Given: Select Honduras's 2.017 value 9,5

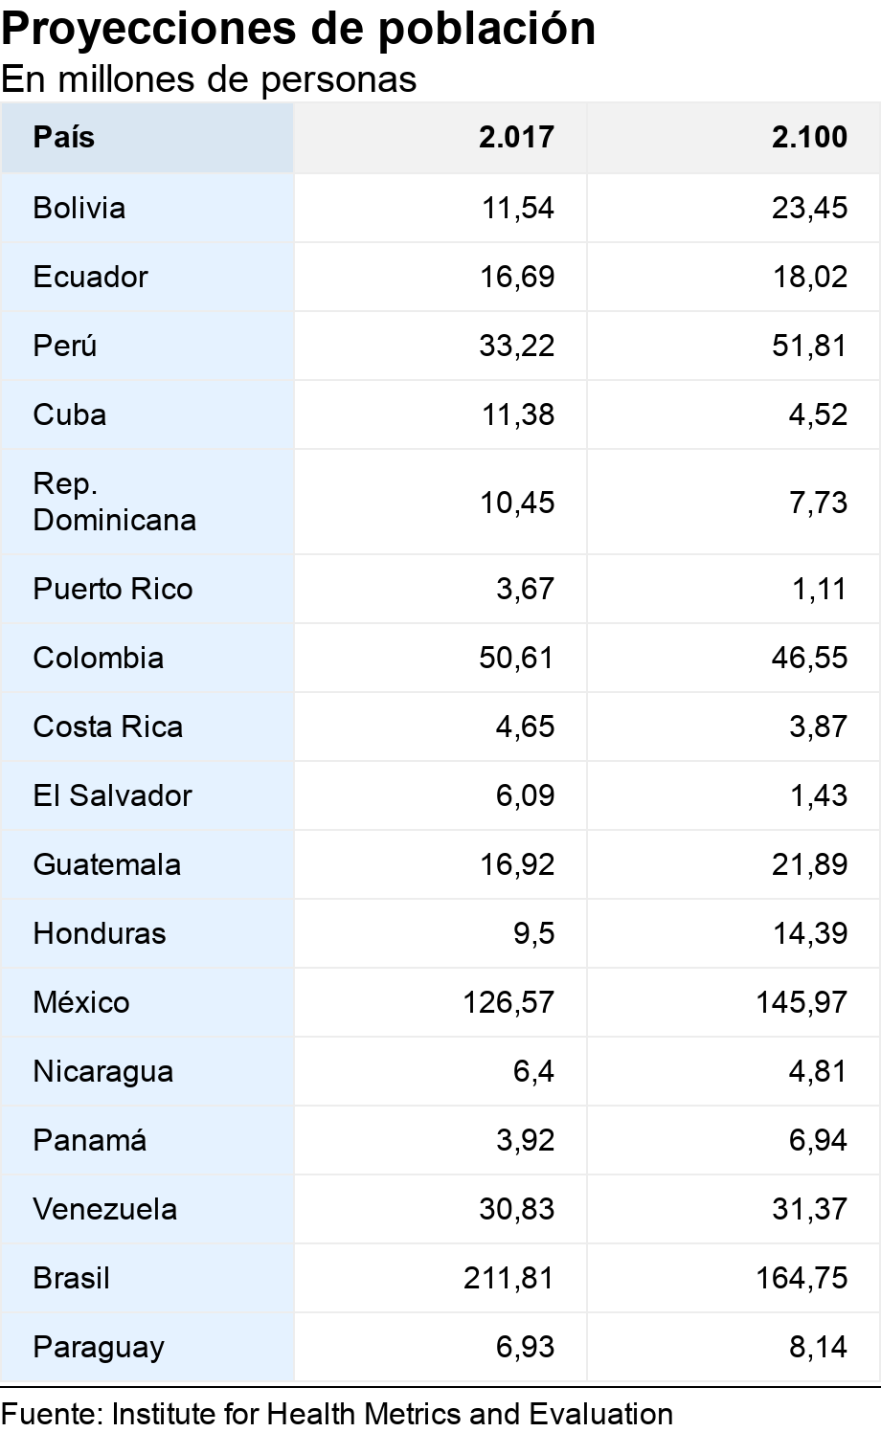Looking at the screenshot, I should pos(533,933).
